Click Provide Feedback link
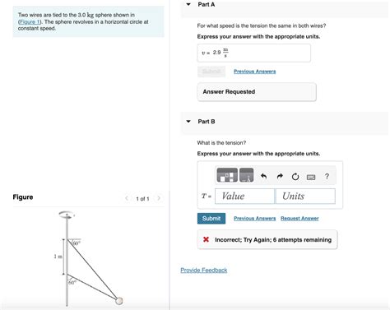 pos(204,270)
